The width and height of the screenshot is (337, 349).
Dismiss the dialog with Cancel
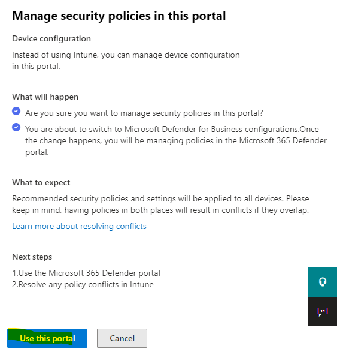122,338
